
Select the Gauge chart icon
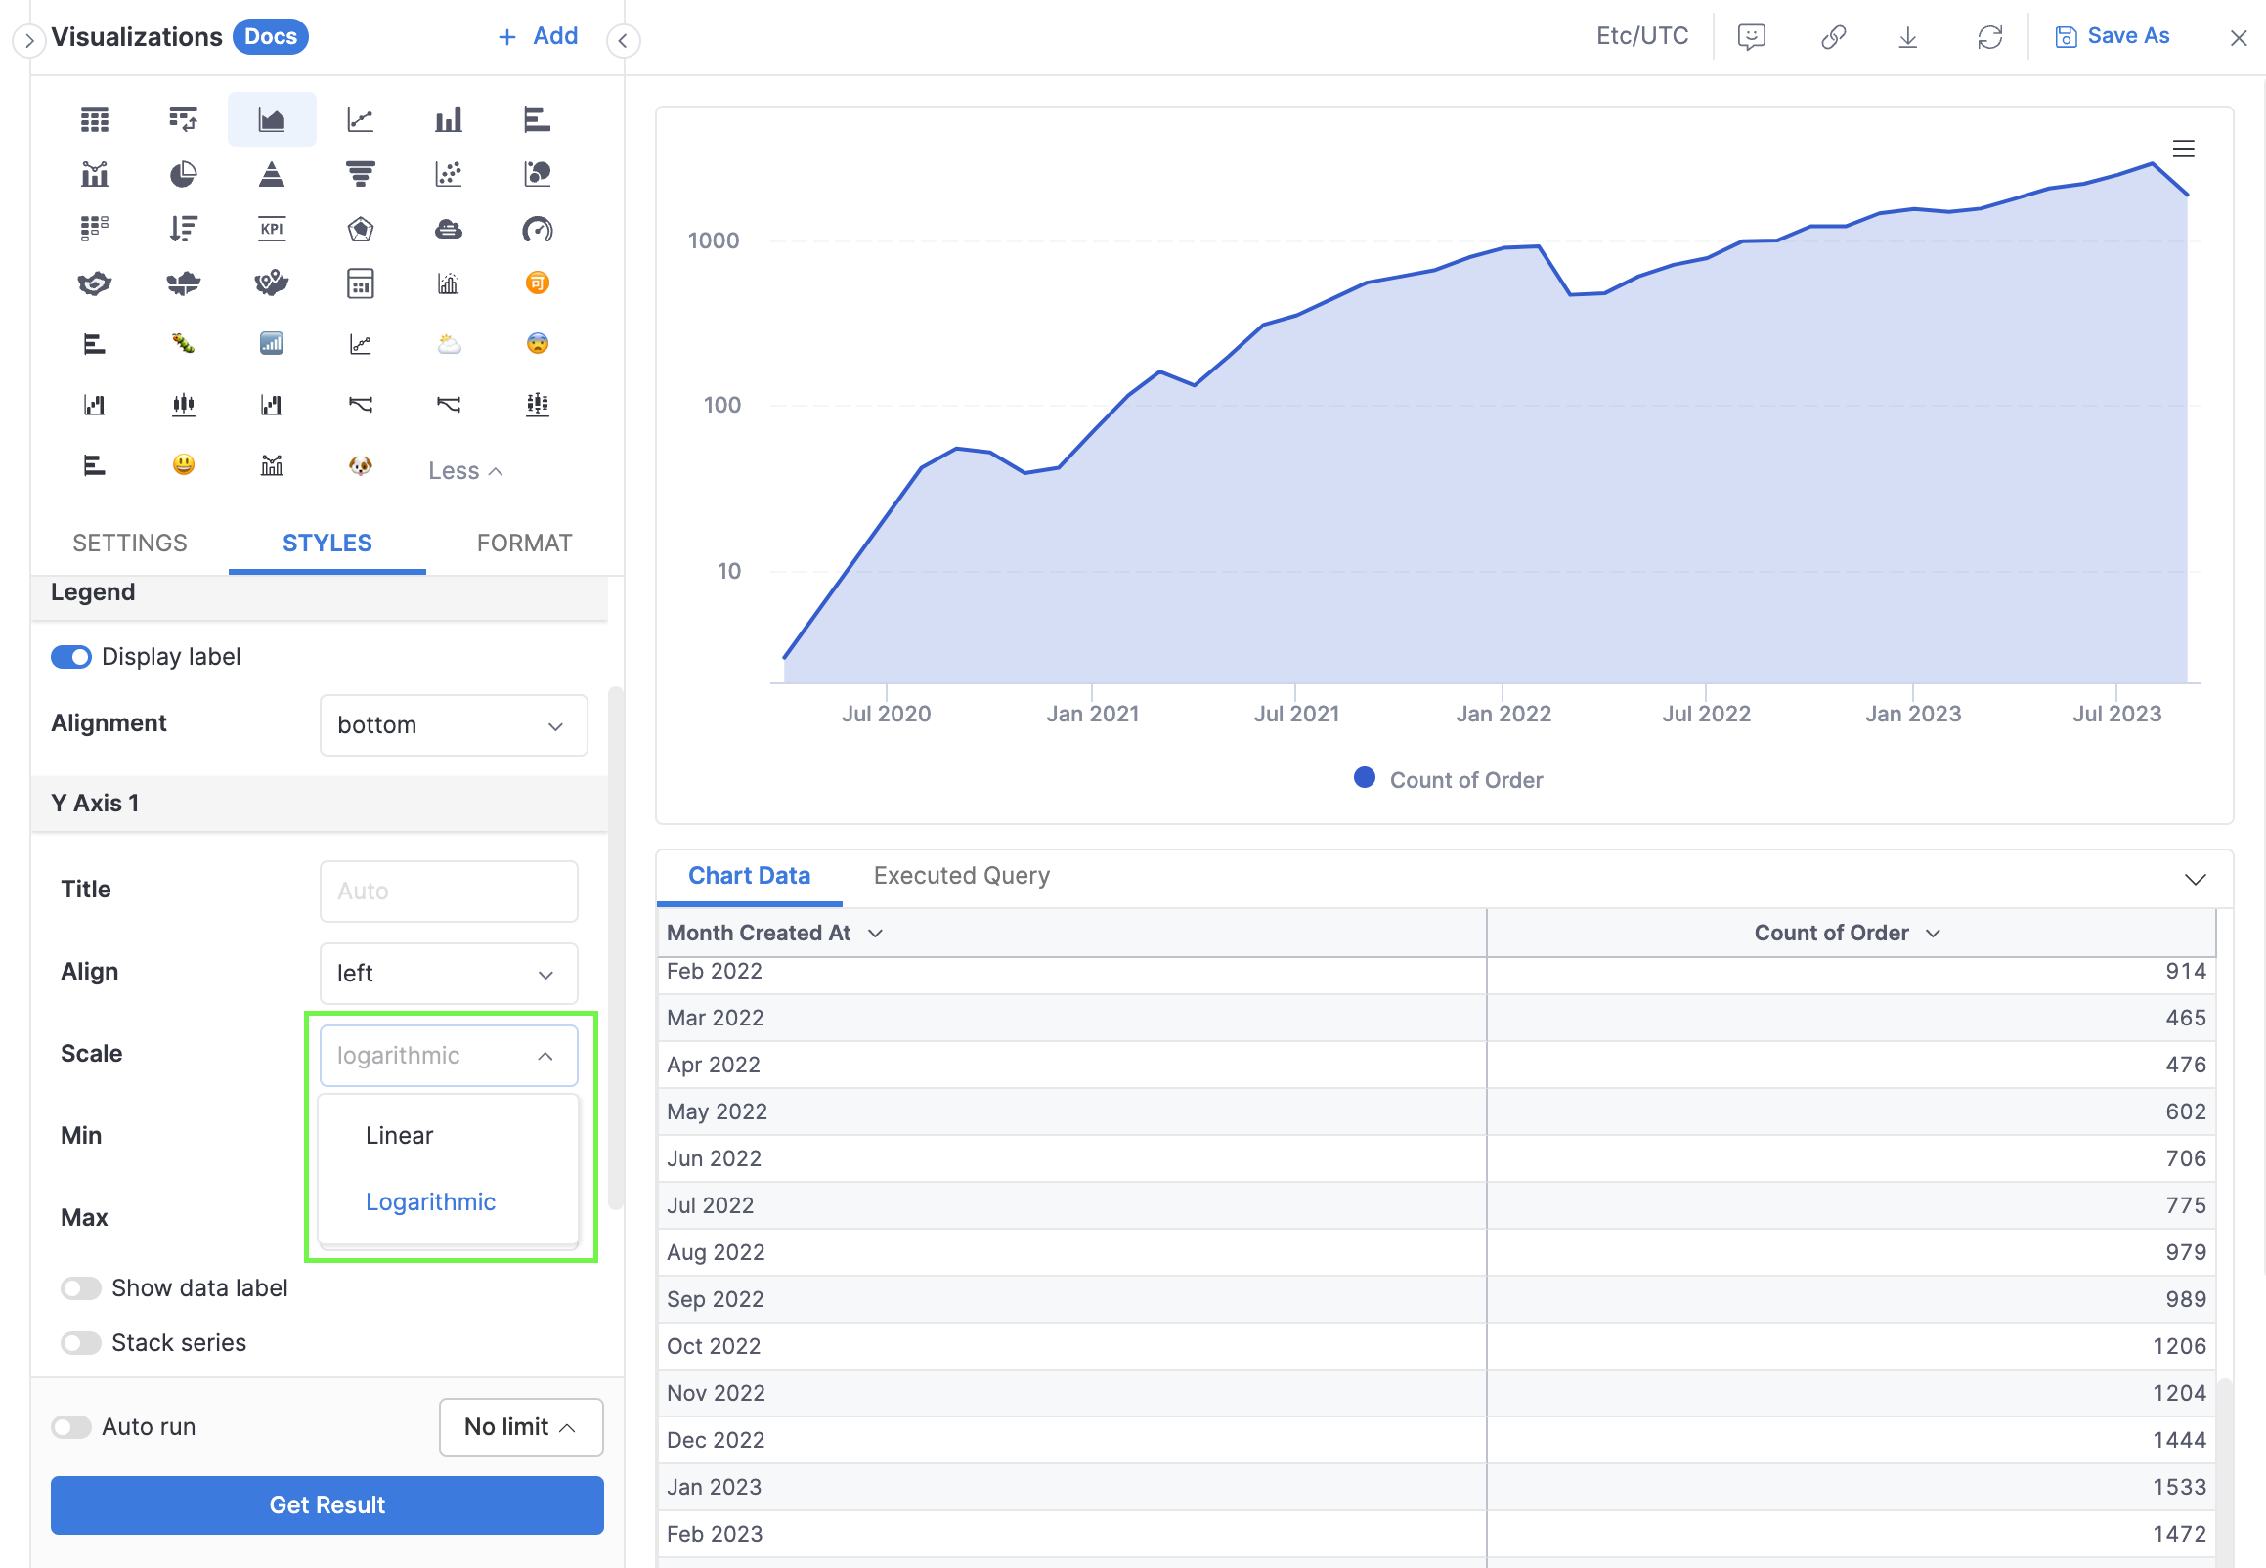click(537, 229)
